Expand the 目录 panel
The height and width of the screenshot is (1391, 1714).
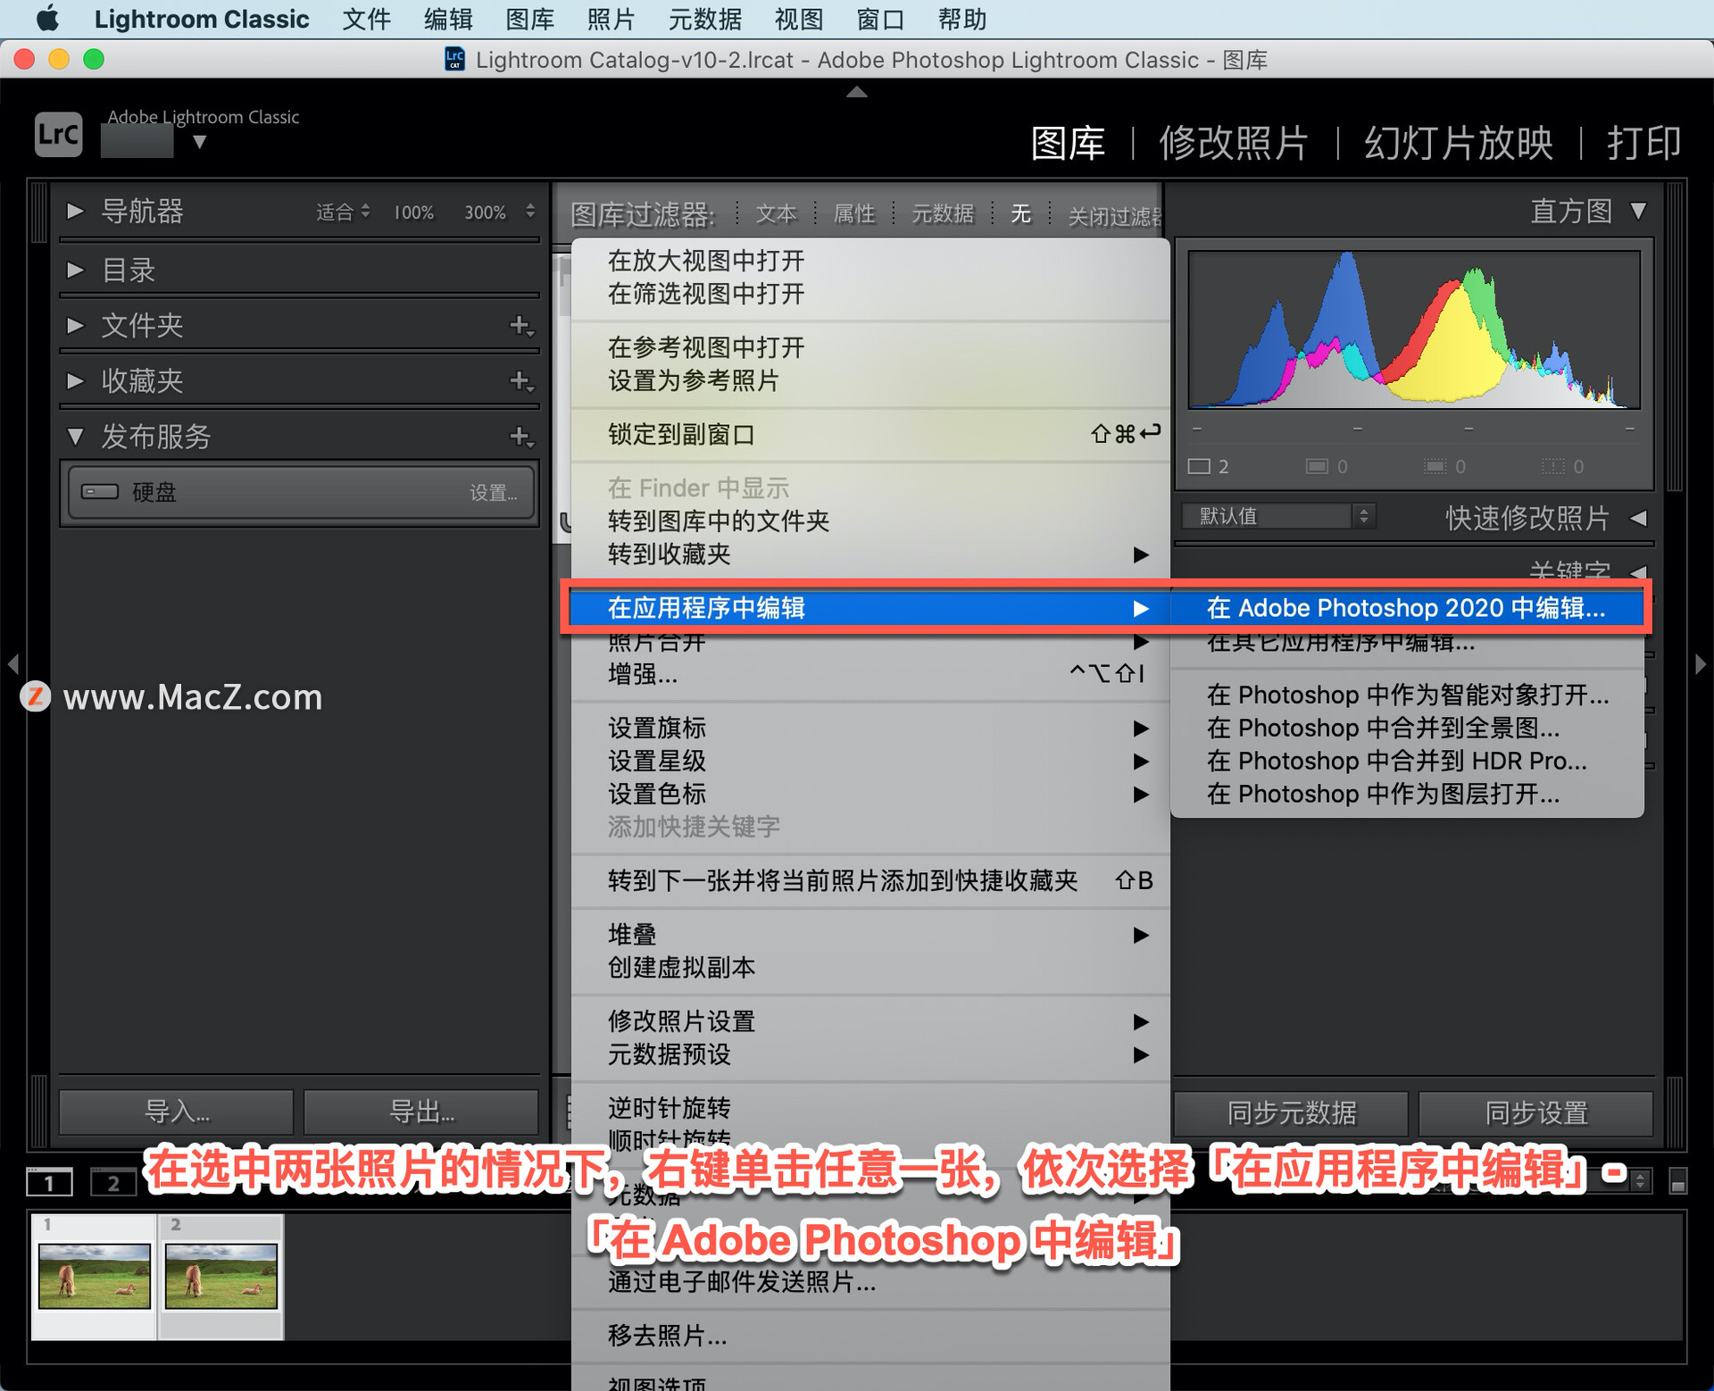pos(76,270)
